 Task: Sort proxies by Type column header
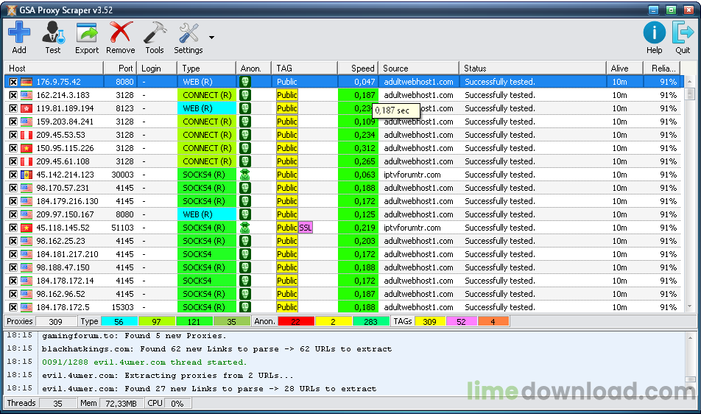click(206, 69)
